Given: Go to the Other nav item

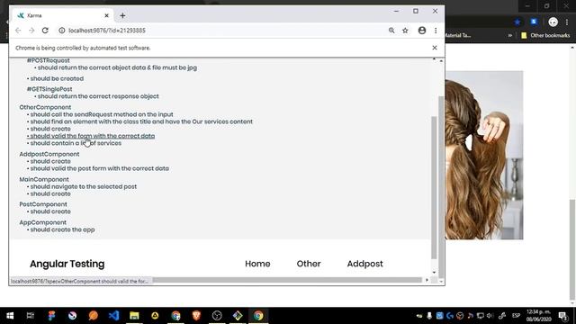Looking at the screenshot, I should click(309, 264).
